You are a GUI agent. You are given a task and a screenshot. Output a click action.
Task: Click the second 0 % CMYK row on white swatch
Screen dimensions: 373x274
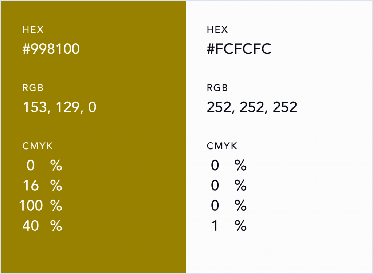[228, 186]
